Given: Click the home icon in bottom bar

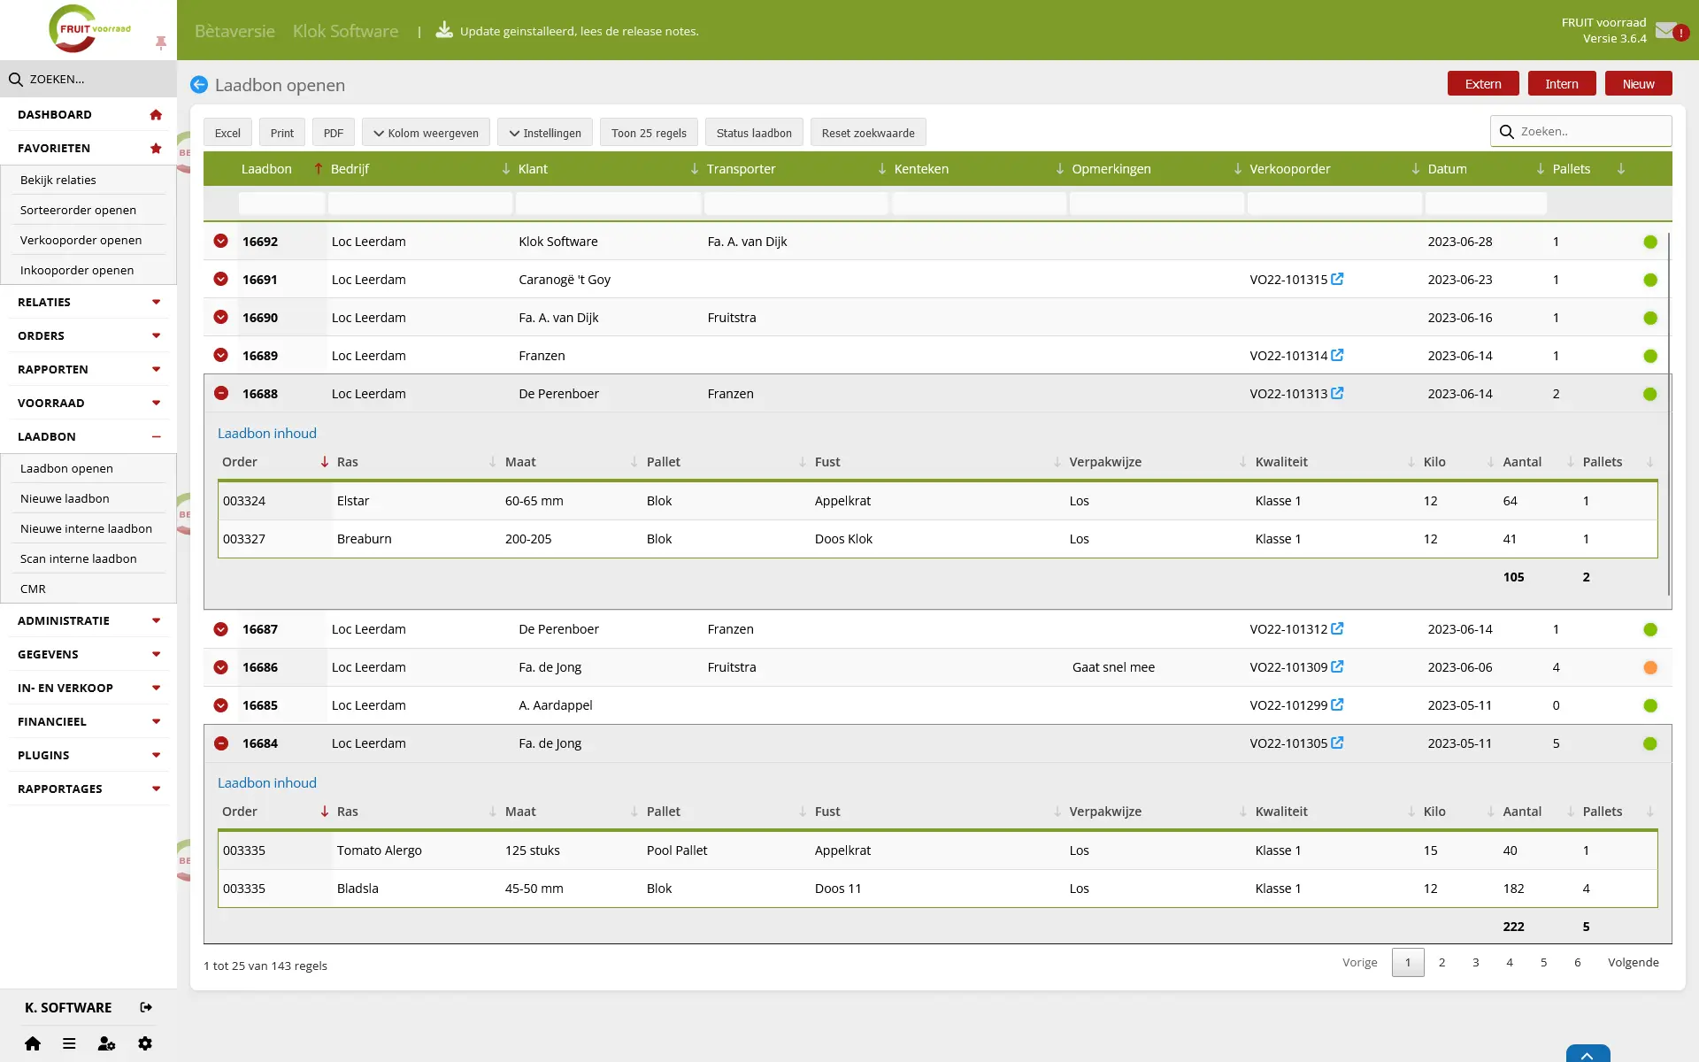Looking at the screenshot, I should (33, 1043).
